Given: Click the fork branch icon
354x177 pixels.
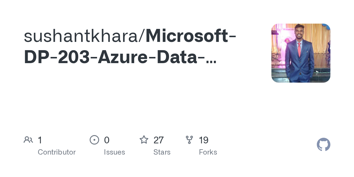Looking at the screenshot, I should (189, 140).
